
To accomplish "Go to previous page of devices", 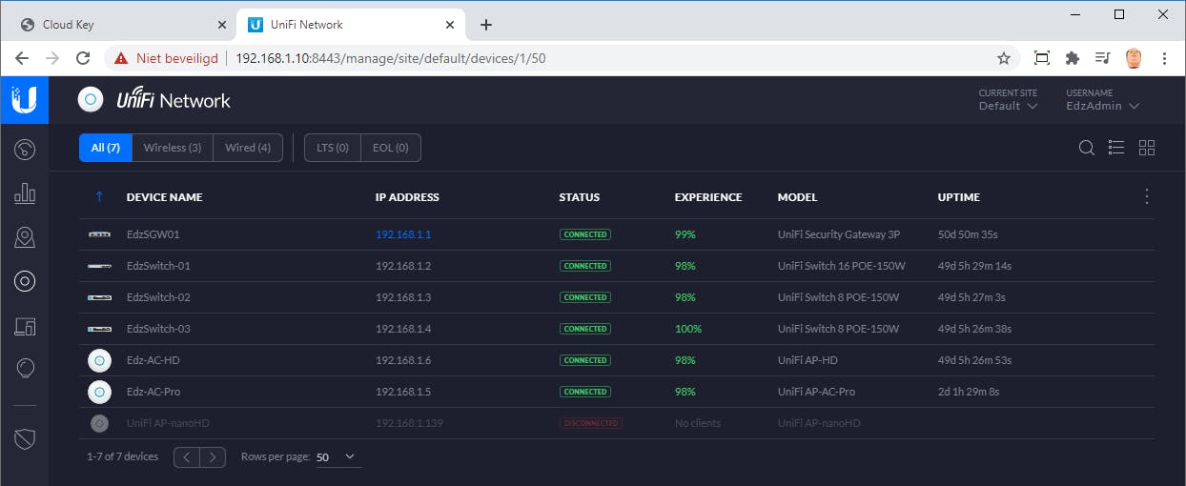I will [187, 457].
